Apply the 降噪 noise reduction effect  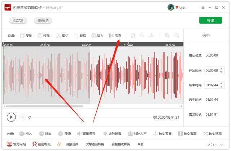click(x=64, y=134)
